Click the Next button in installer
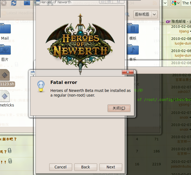The image size is (191, 175). [x=111, y=167]
